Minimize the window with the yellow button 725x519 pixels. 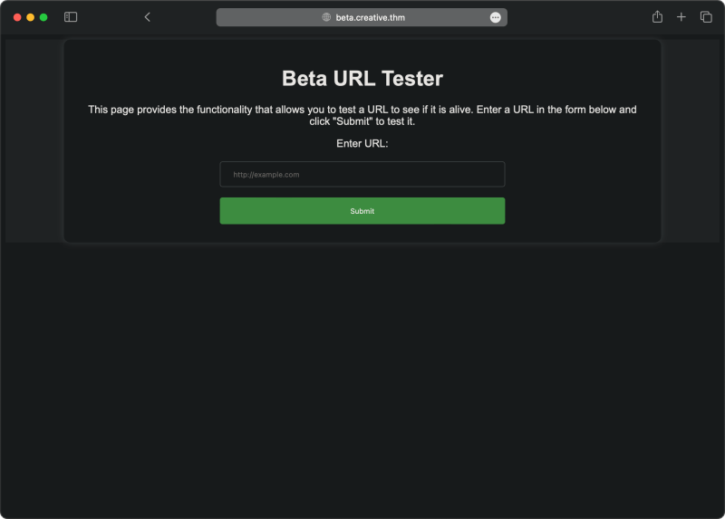(30, 17)
